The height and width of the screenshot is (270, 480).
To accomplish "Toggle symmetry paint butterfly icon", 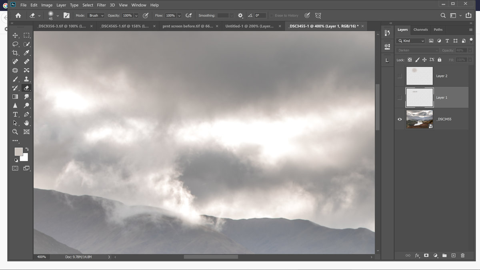I will (x=318, y=16).
